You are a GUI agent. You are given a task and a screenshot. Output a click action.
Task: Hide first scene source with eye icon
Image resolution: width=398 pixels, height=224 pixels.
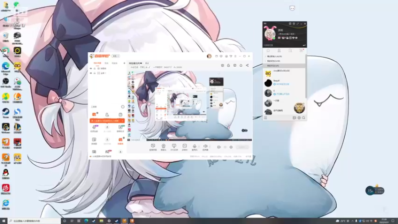(x=91, y=69)
